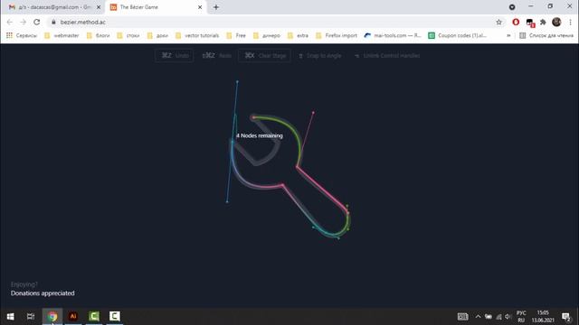
Task: Open the webmaster bookmarks folder
Action: point(62,35)
